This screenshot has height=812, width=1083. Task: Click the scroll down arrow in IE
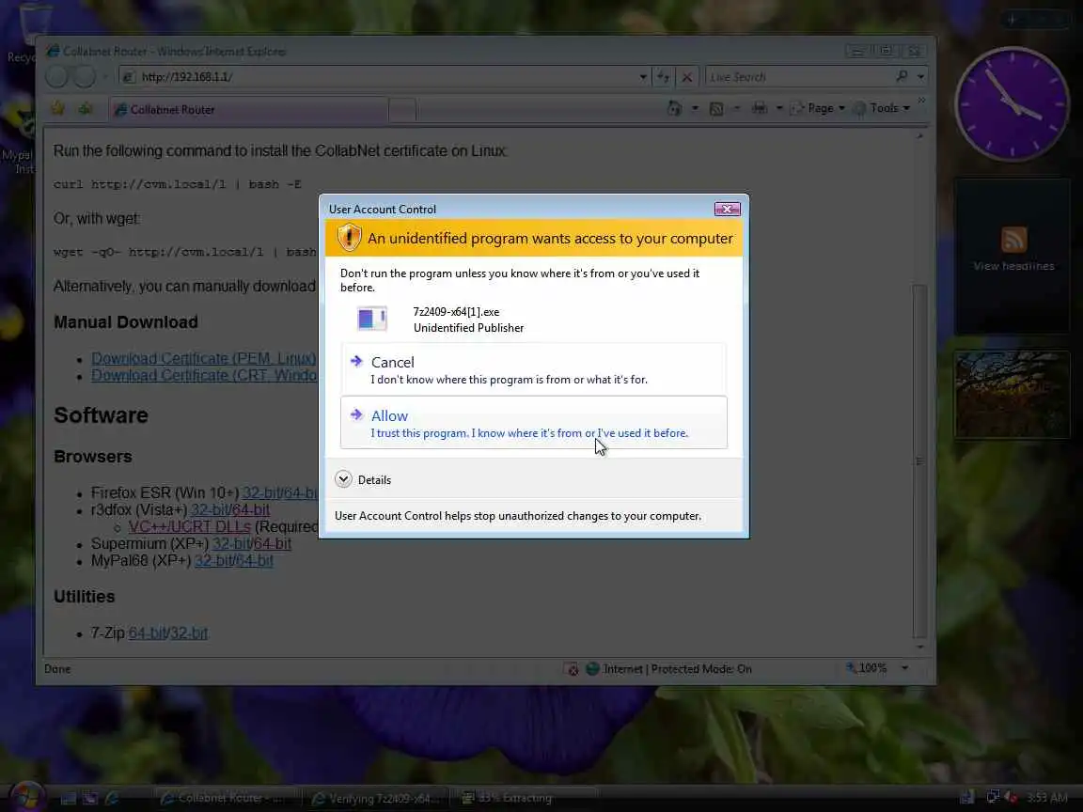(919, 647)
